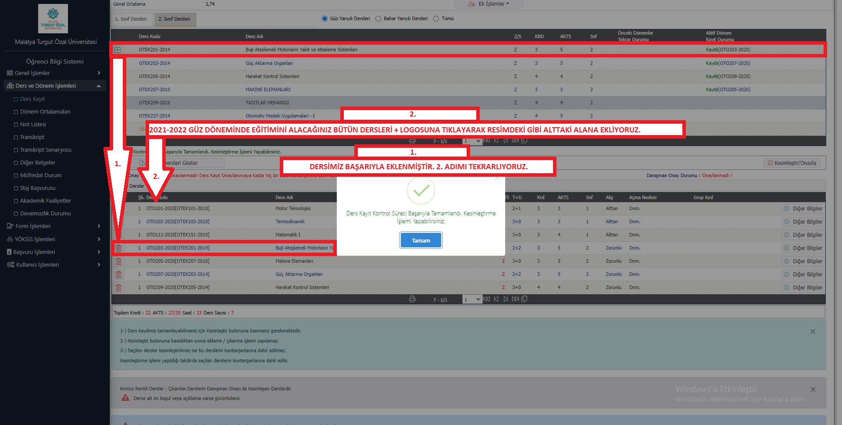
Task: Go to last page in lower table pager
Action: point(515,299)
